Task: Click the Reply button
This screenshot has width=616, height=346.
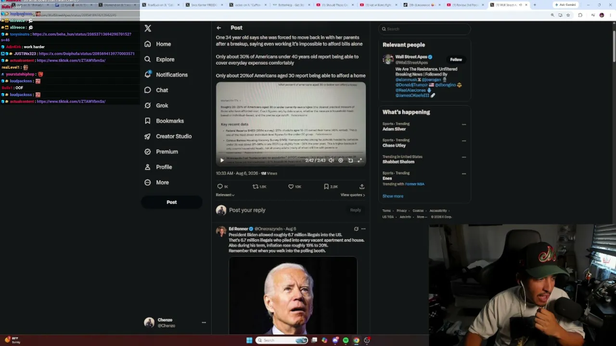Action: [355, 210]
